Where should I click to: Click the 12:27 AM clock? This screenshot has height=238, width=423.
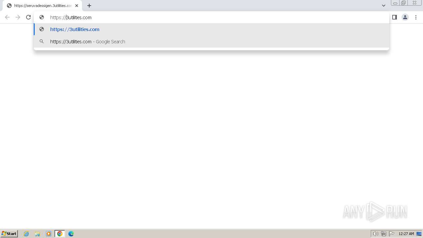406,234
